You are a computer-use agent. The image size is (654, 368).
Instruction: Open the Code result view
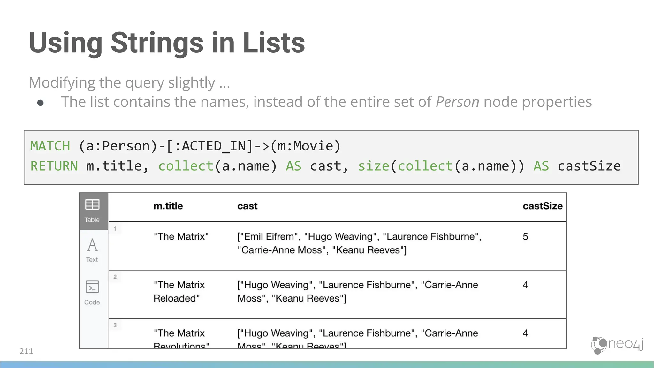[x=92, y=293]
